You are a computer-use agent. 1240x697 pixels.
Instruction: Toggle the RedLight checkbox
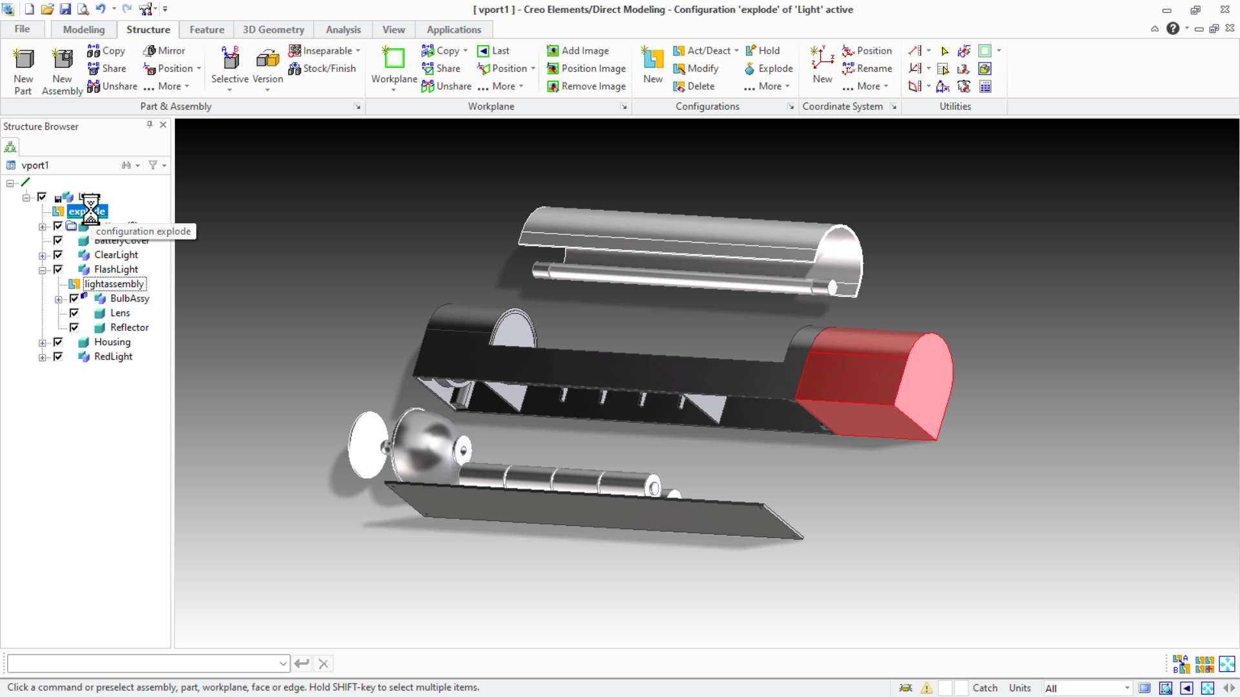click(x=58, y=356)
